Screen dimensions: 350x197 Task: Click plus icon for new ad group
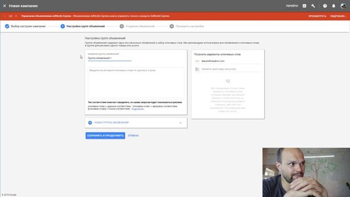pyautogui.click(x=90, y=123)
